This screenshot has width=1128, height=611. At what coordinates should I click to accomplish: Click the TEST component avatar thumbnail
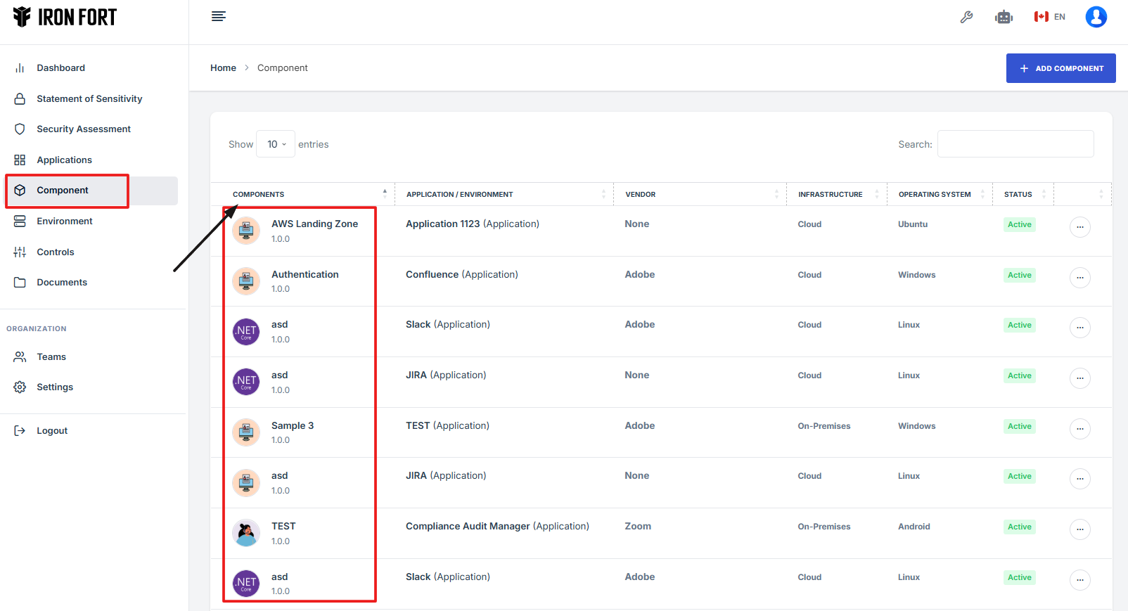[246, 533]
